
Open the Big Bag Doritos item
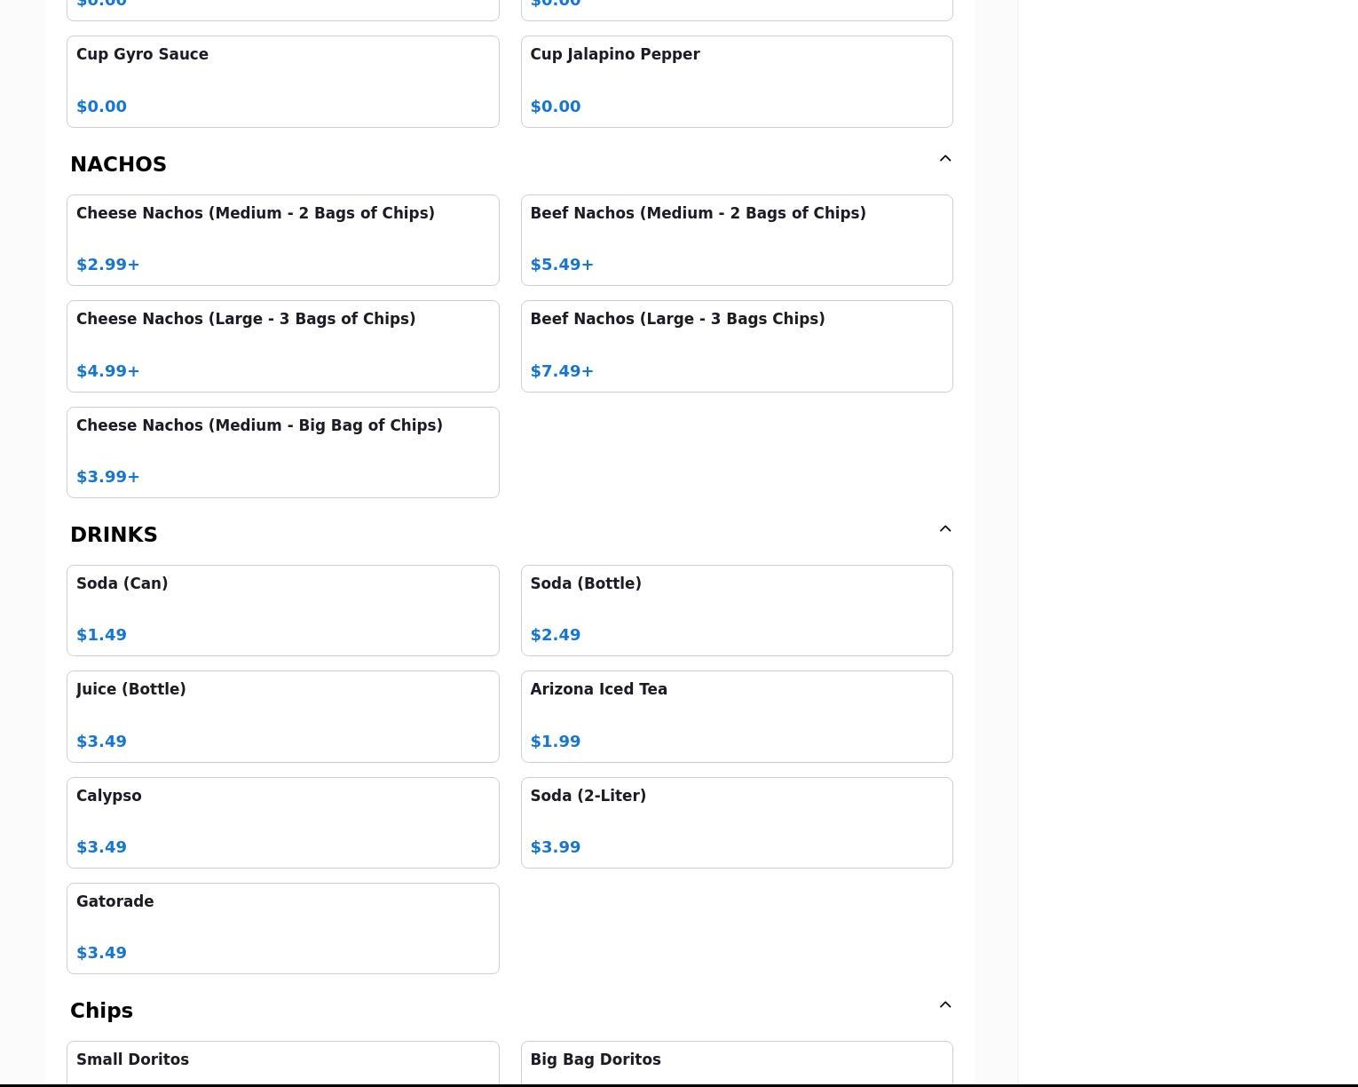pos(737,1064)
